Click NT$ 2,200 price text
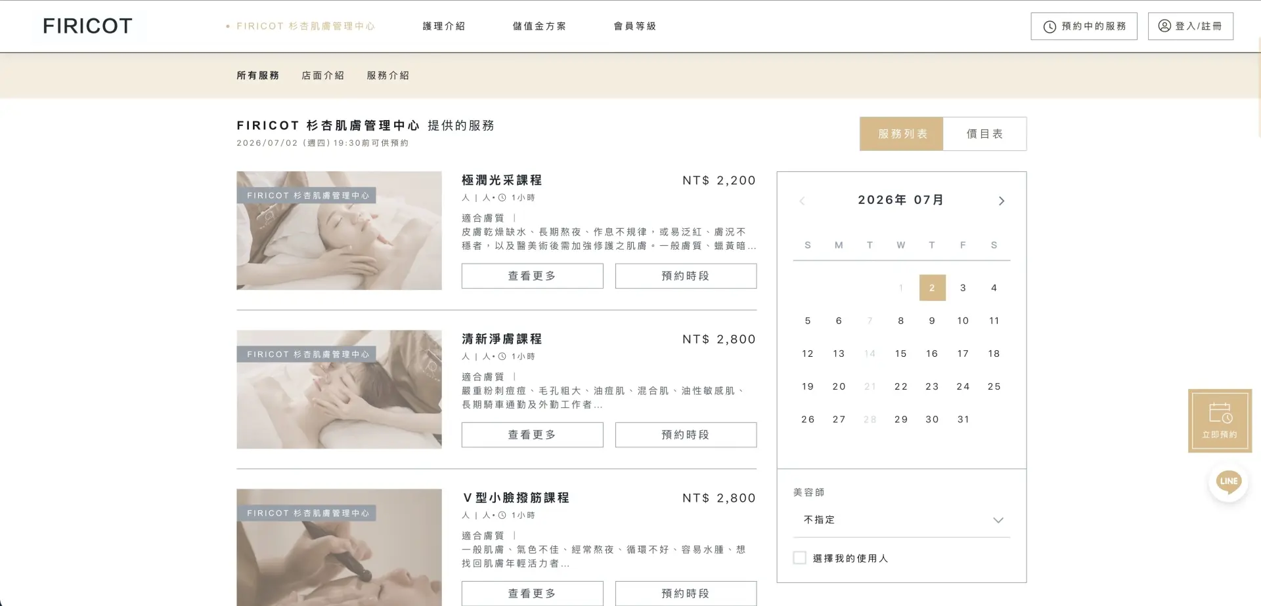This screenshot has width=1261, height=606. 719,180
